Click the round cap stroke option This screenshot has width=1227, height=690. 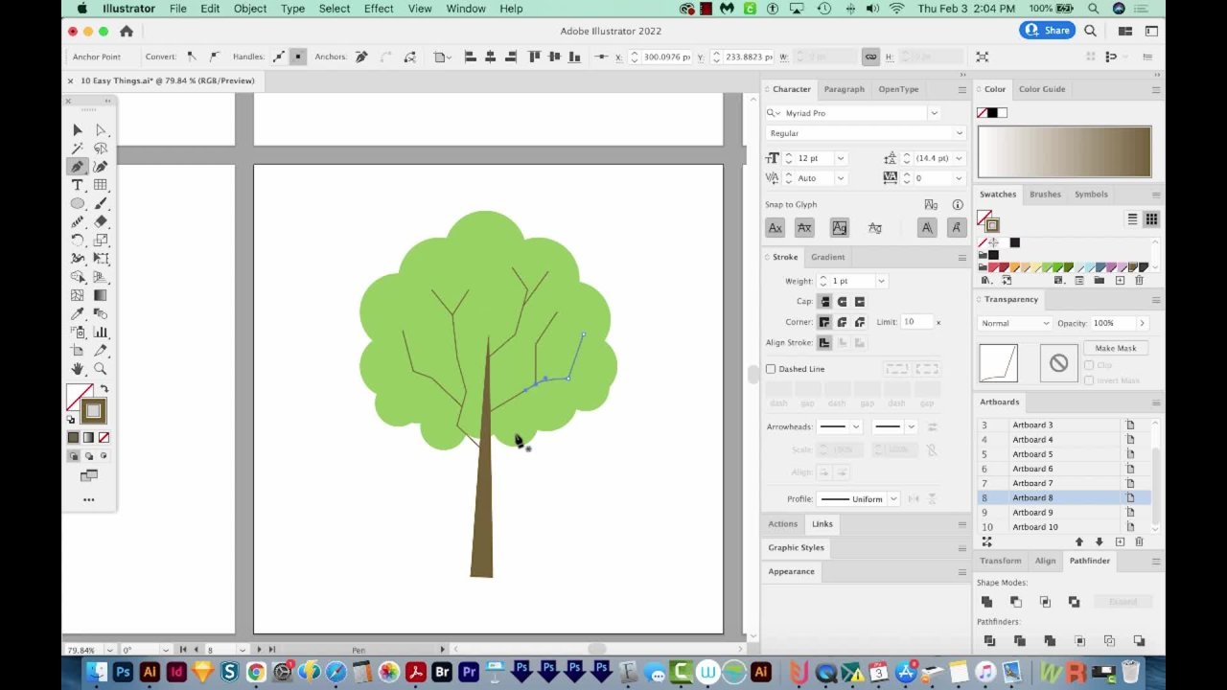pos(842,302)
